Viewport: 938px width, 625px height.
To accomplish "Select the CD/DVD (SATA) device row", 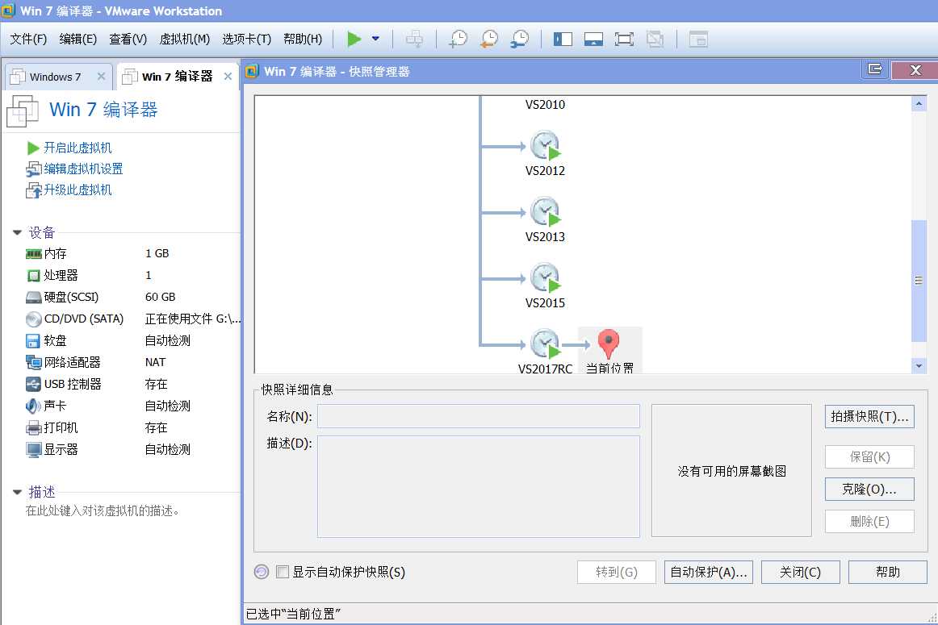I will pos(132,319).
